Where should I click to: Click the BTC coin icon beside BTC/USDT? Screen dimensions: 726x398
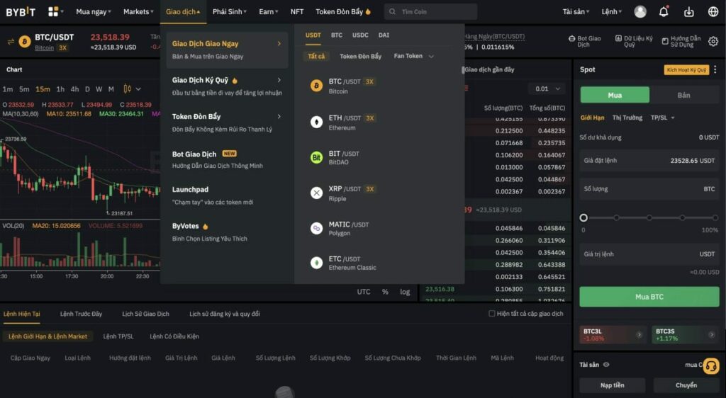(x=25, y=42)
